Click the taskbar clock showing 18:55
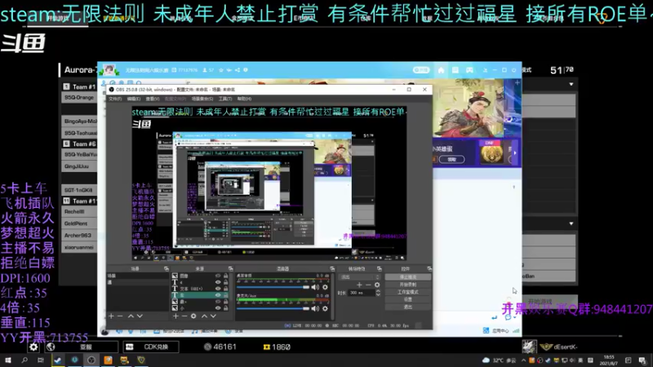The image size is (653, 367). [x=609, y=360]
